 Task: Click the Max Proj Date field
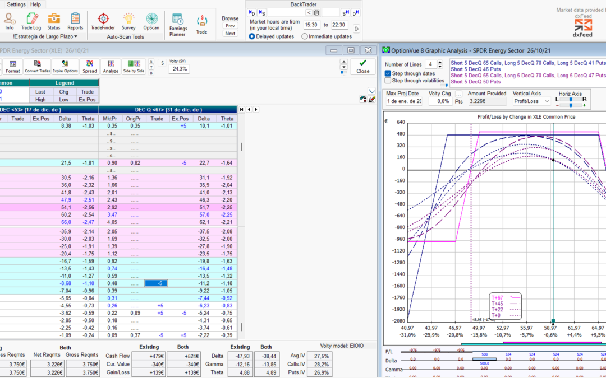point(404,101)
